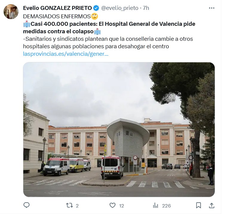
Task: Bookmark this tweet
Action: tap(198, 205)
